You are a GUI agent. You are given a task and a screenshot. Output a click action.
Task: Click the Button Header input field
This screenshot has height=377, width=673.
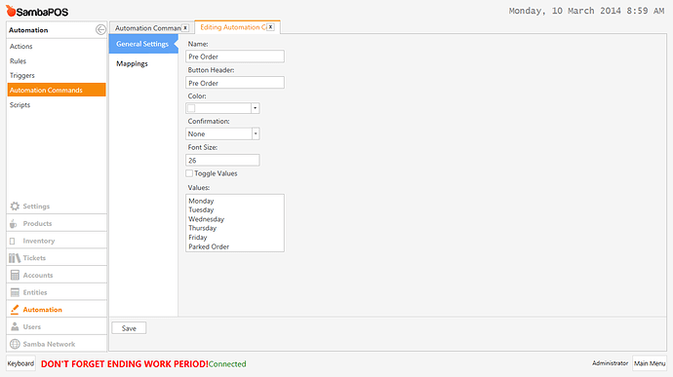pyautogui.click(x=235, y=83)
